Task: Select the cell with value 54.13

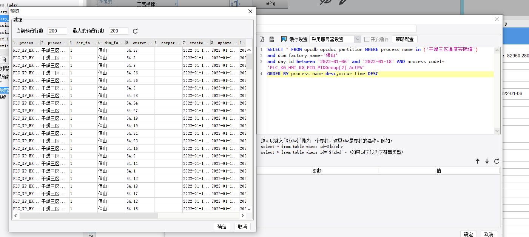Action: [140, 186]
